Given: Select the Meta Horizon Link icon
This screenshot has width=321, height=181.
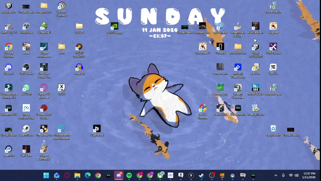Looking at the screenshot, I should (26, 112).
